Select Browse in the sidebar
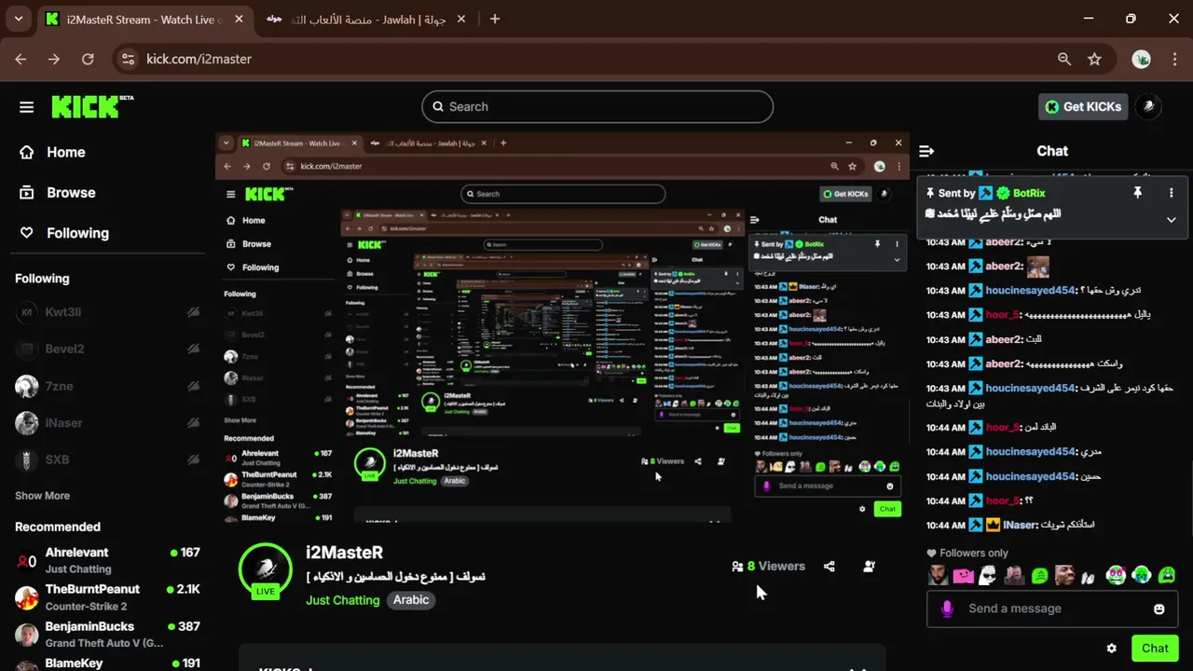 pyautogui.click(x=71, y=193)
